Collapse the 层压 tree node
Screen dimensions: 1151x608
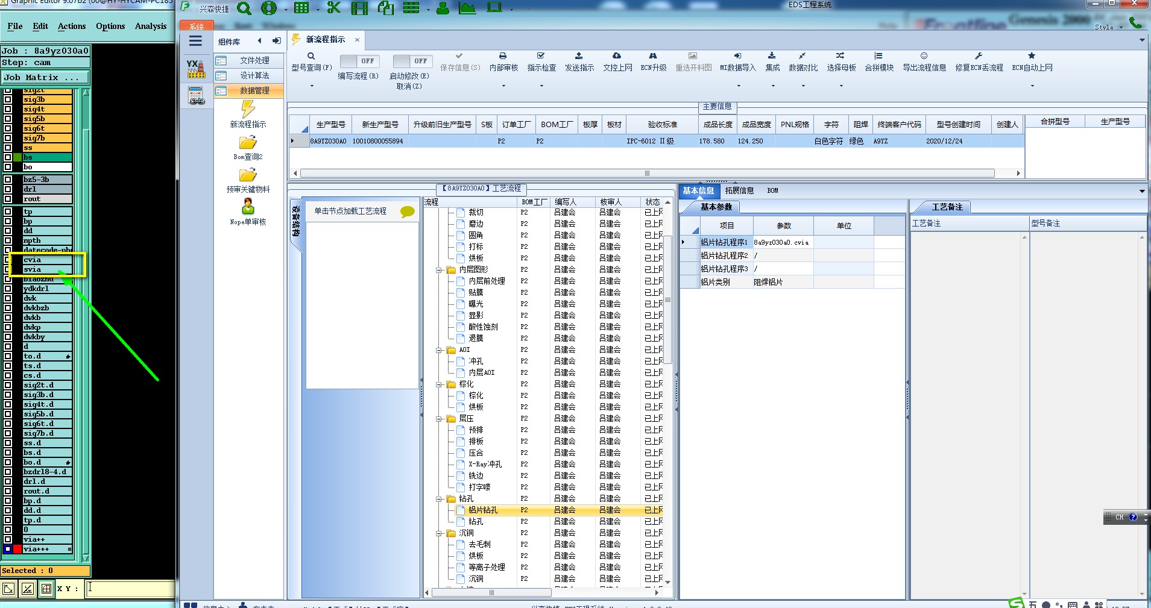pyautogui.click(x=439, y=419)
